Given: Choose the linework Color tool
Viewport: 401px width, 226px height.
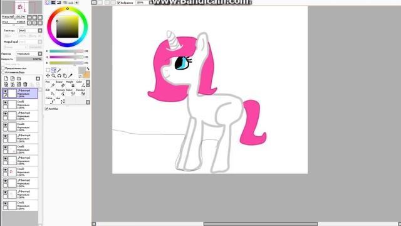Looking at the screenshot, I should pos(81,83).
